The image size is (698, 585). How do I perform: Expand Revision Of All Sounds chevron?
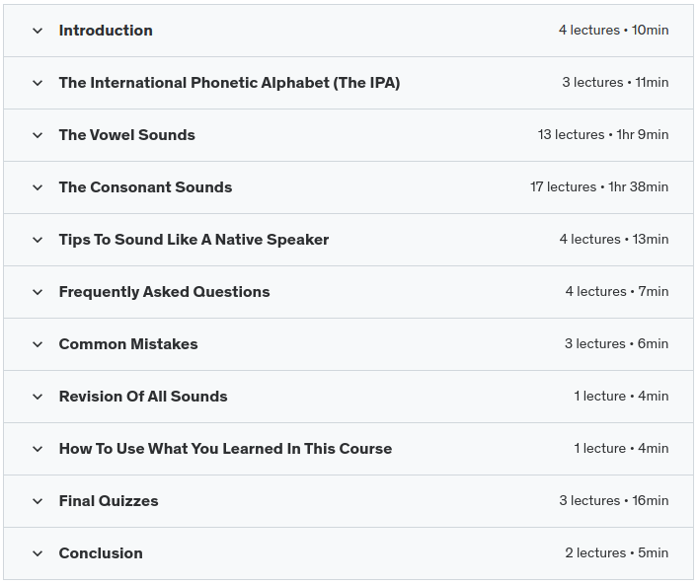coord(38,397)
